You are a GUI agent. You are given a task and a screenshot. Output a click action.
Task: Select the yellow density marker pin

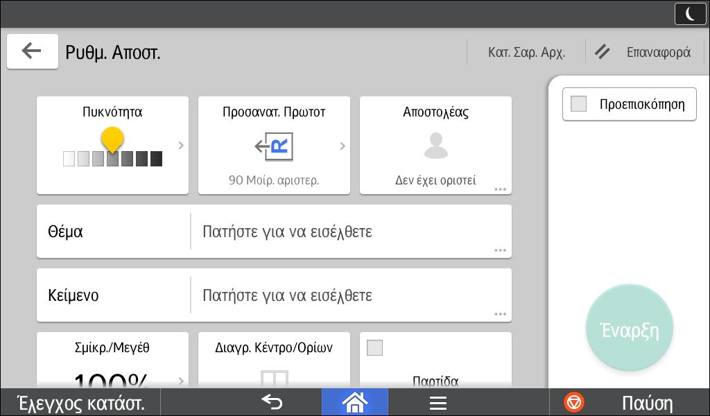tap(112, 139)
